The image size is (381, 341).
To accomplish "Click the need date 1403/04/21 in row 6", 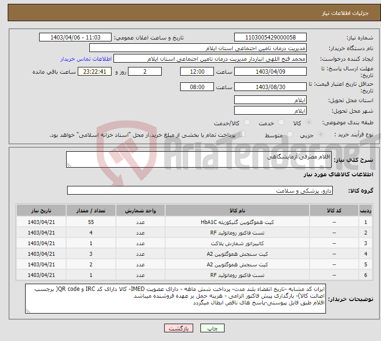I will [42, 275].
